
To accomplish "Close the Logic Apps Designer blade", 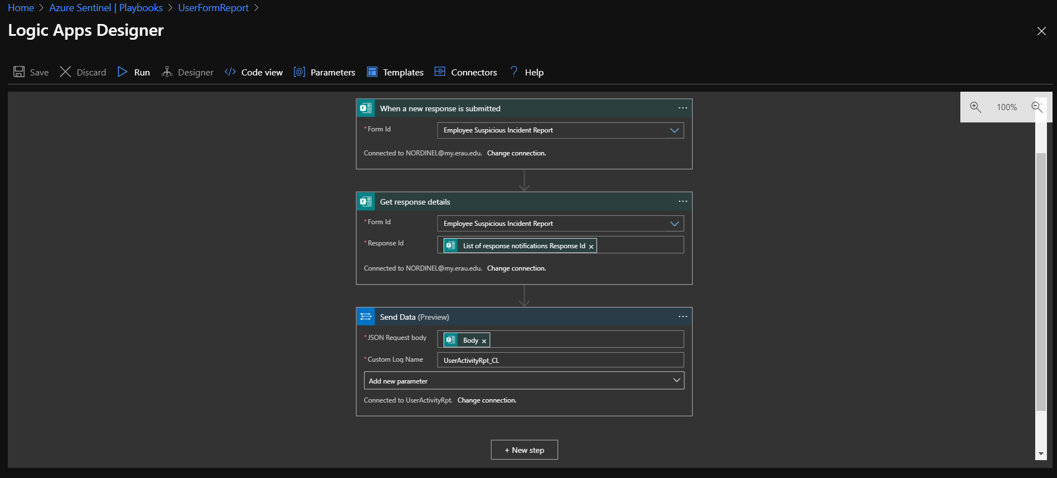I will [x=1041, y=31].
